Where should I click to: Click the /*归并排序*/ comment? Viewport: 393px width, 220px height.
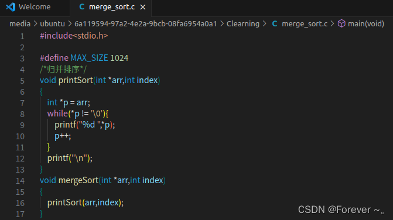click(63, 69)
